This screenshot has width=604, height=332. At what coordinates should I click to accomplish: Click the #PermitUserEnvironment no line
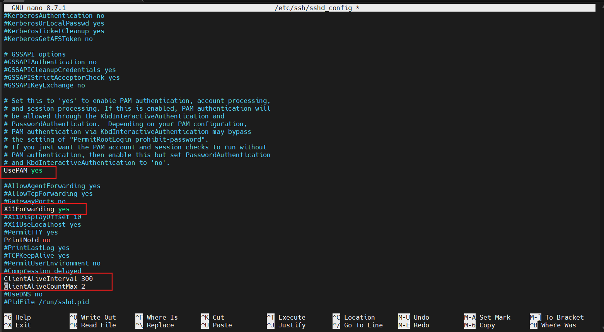pos(52,263)
